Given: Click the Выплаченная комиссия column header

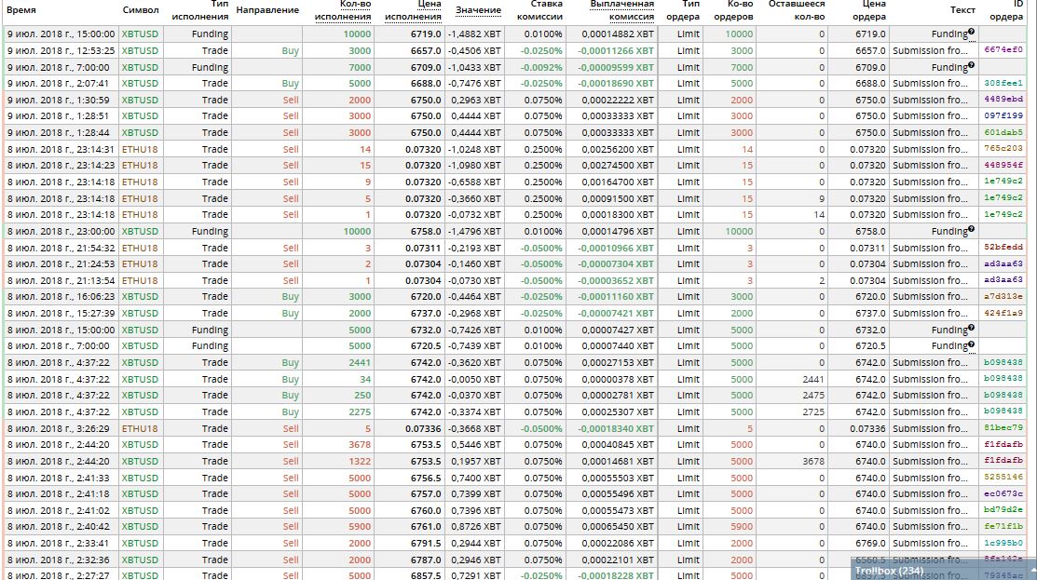Looking at the screenshot, I should click(x=621, y=10).
